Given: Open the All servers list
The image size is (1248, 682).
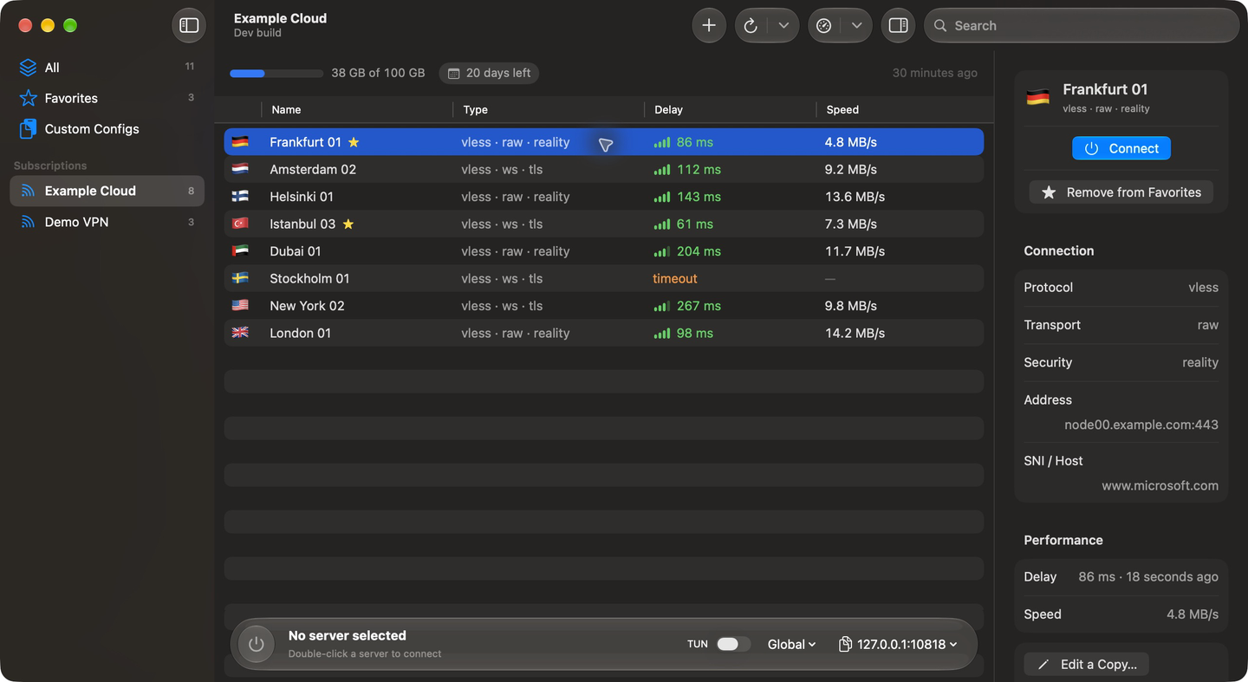Looking at the screenshot, I should click(107, 68).
